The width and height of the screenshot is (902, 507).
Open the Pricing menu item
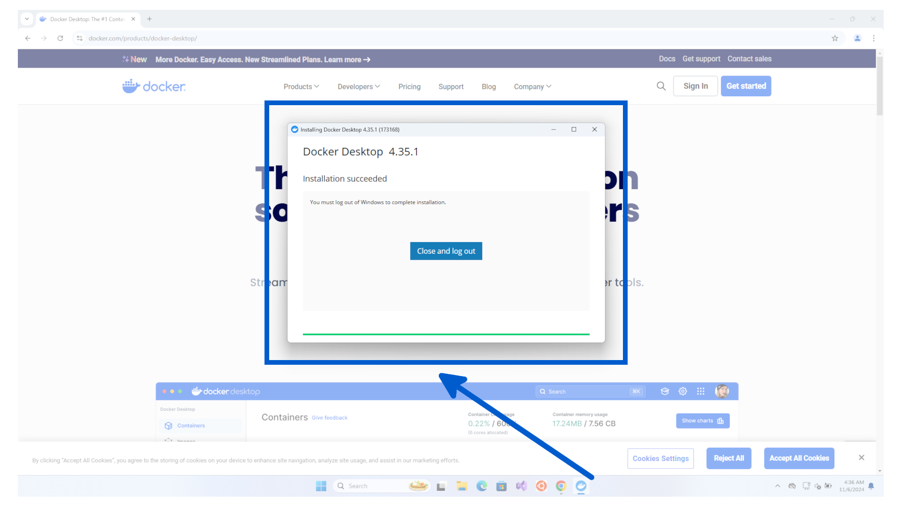coord(409,86)
